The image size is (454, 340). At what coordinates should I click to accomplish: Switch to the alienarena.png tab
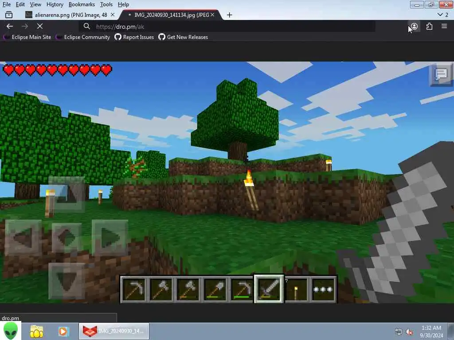tap(70, 15)
